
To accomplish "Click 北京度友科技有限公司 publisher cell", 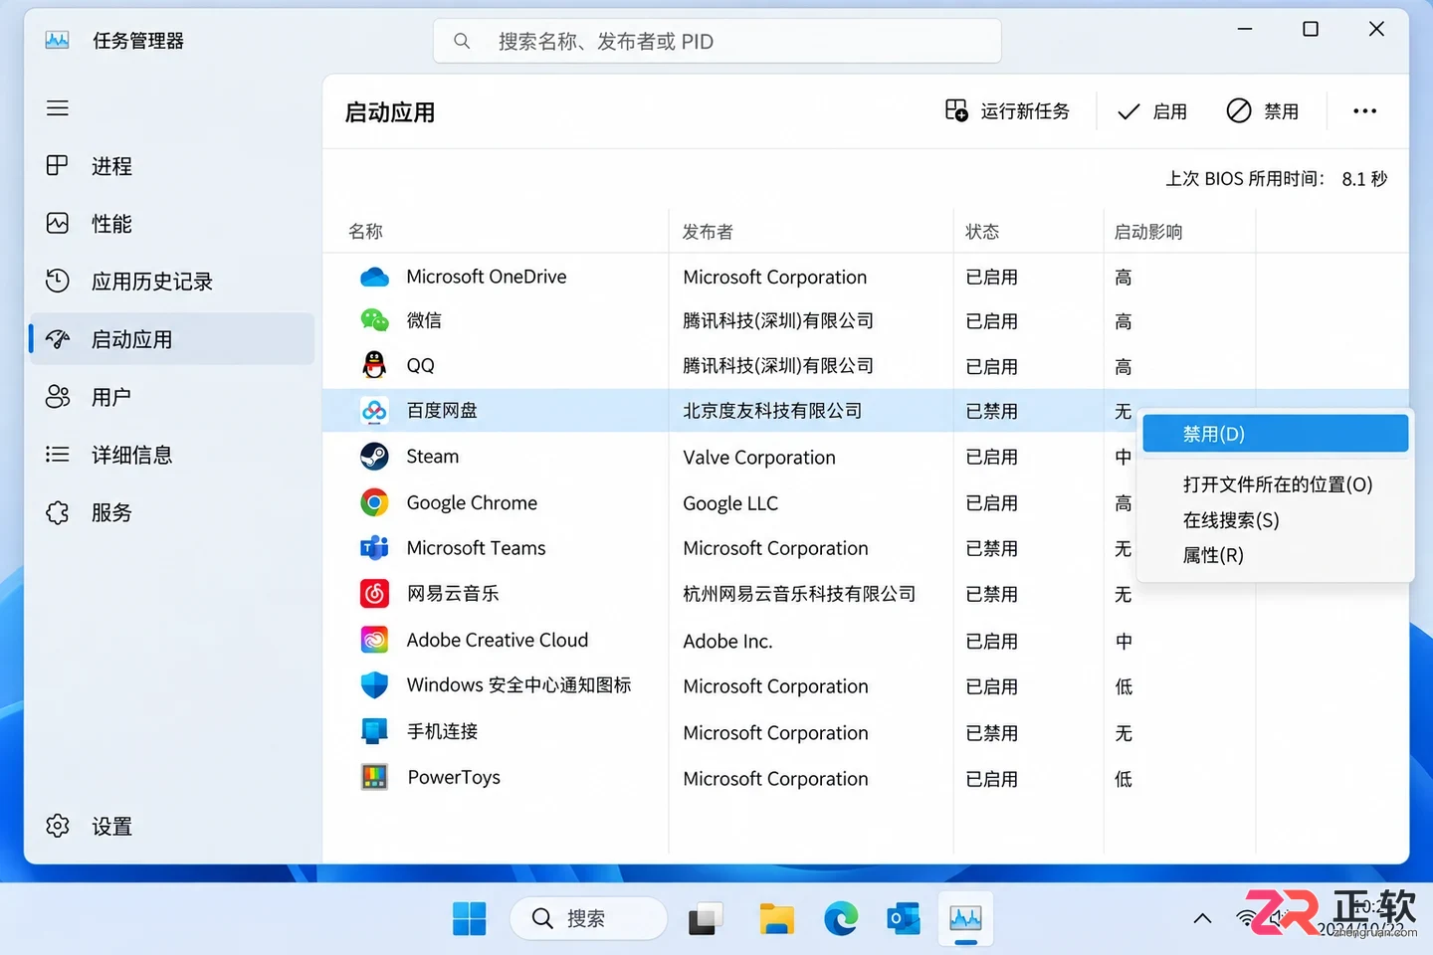I will coord(772,411).
